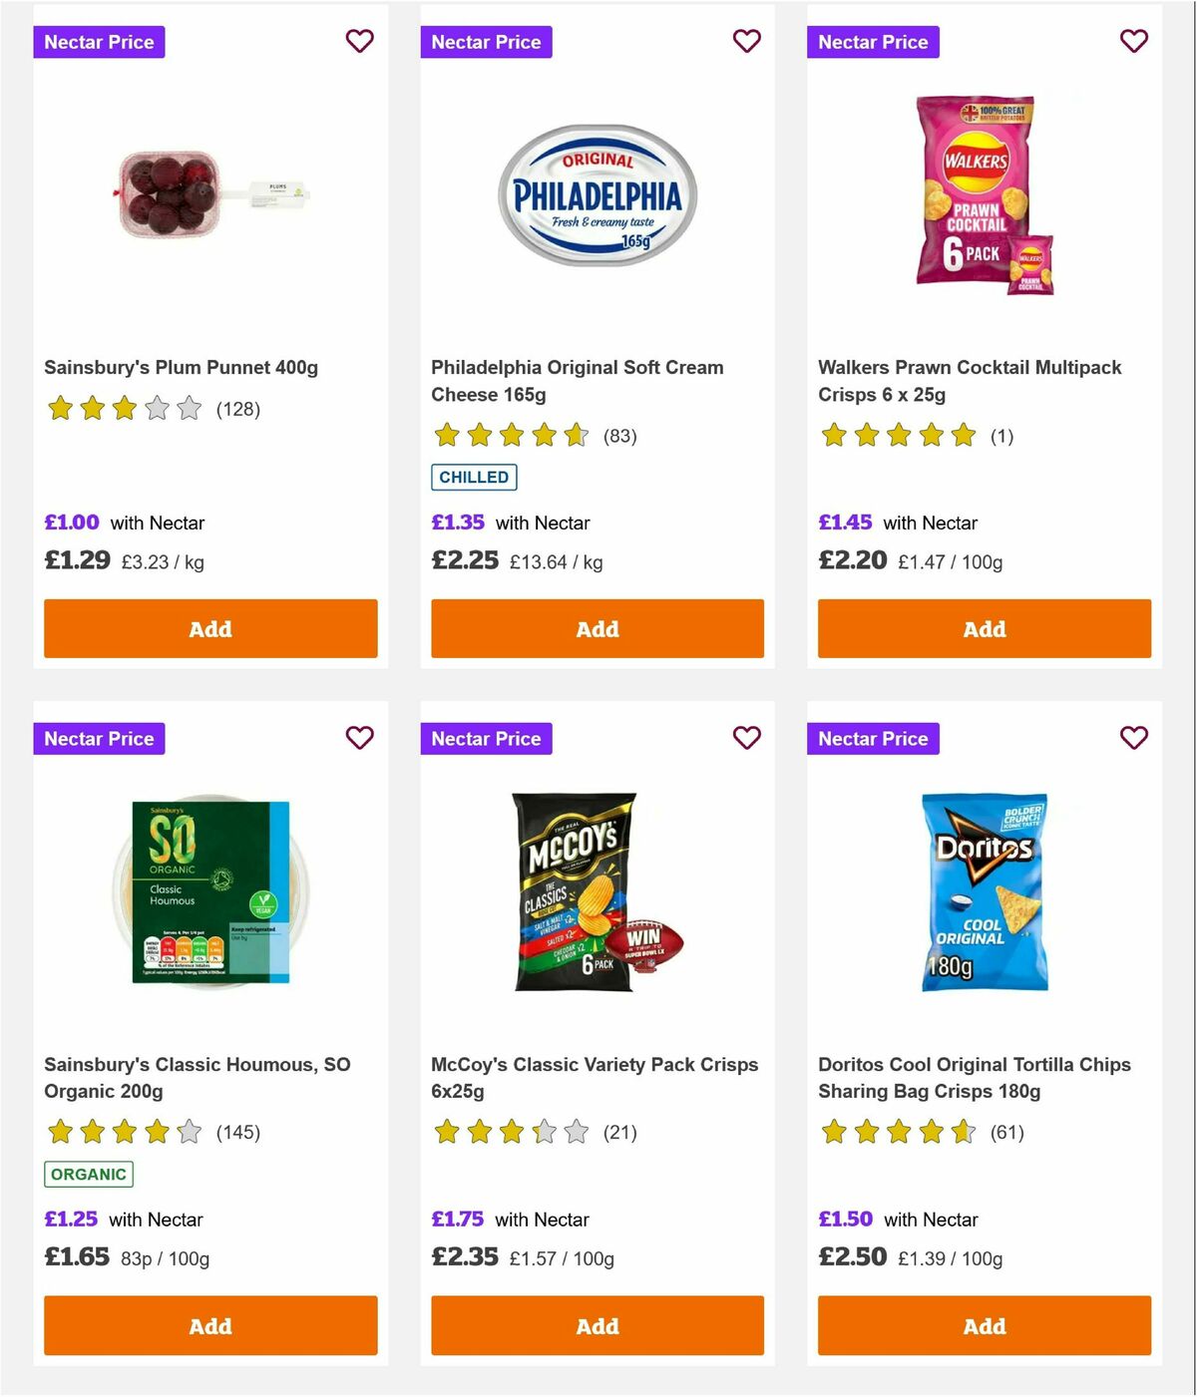The width and height of the screenshot is (1197, 1397).
Task: Click the heart icon on Philadelphia cream cheese
Action: click(x=746, y=41)
